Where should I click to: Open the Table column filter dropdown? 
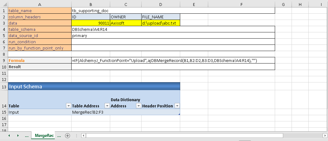68,106
